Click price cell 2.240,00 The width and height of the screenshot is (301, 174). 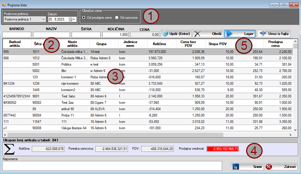tap(278, 52)
